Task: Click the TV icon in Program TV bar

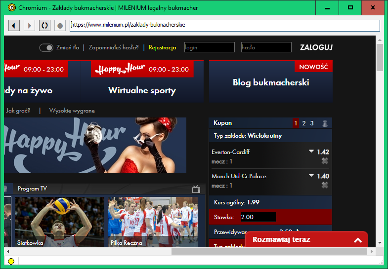Action: click(196, 189)
